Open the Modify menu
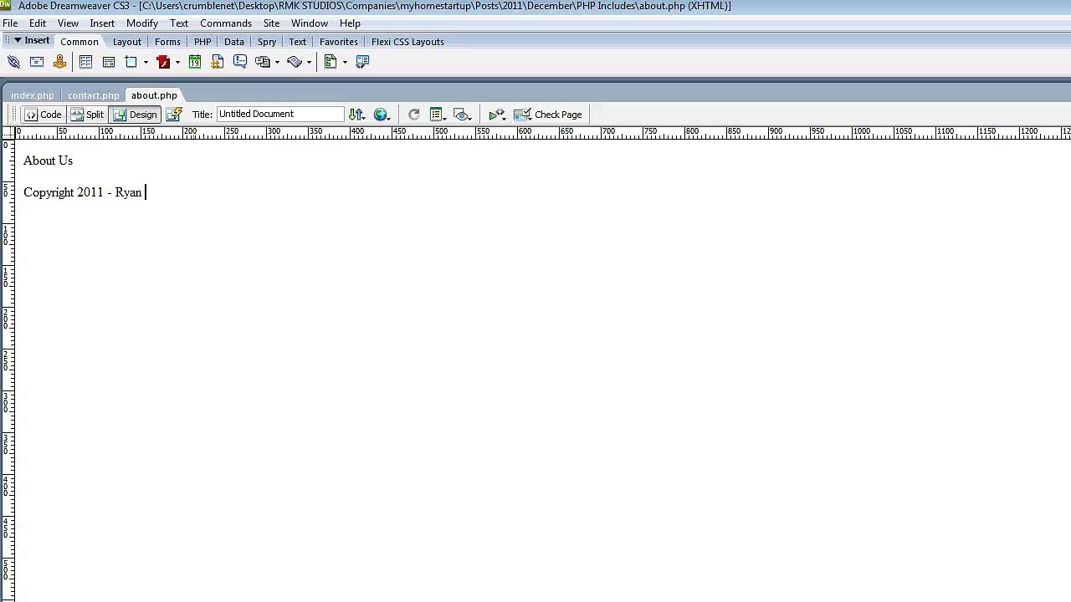Screen dimensions: 1071x602 tap(142, 23)
